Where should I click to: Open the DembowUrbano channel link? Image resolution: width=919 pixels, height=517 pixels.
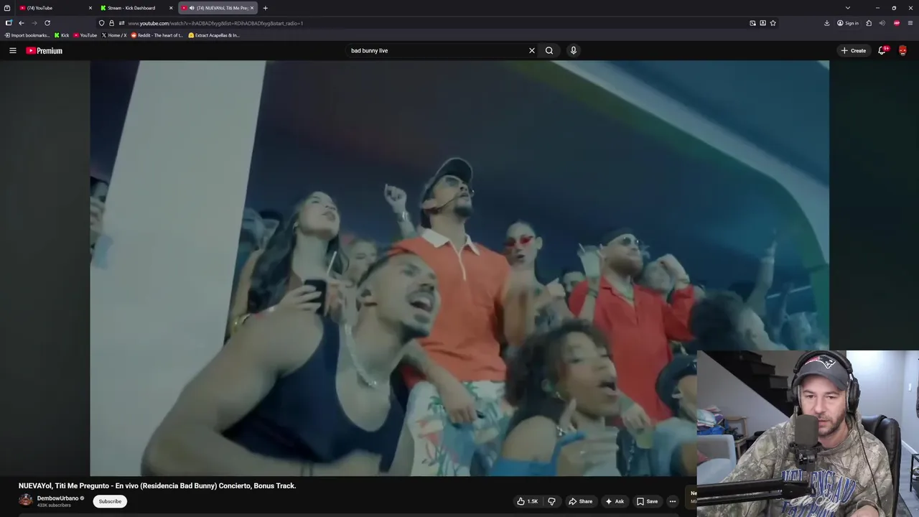point(57,498)
